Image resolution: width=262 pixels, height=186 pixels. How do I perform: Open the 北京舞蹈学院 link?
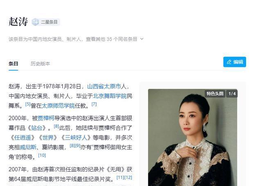(x=110, y=96)
